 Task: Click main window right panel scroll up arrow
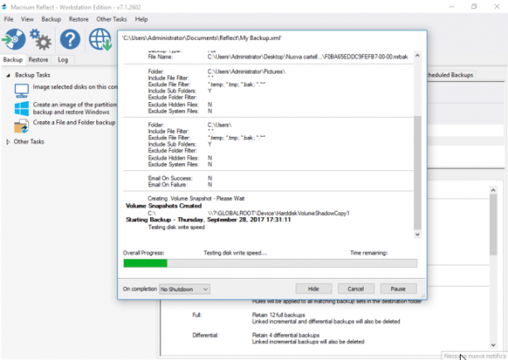pos(493,190)
